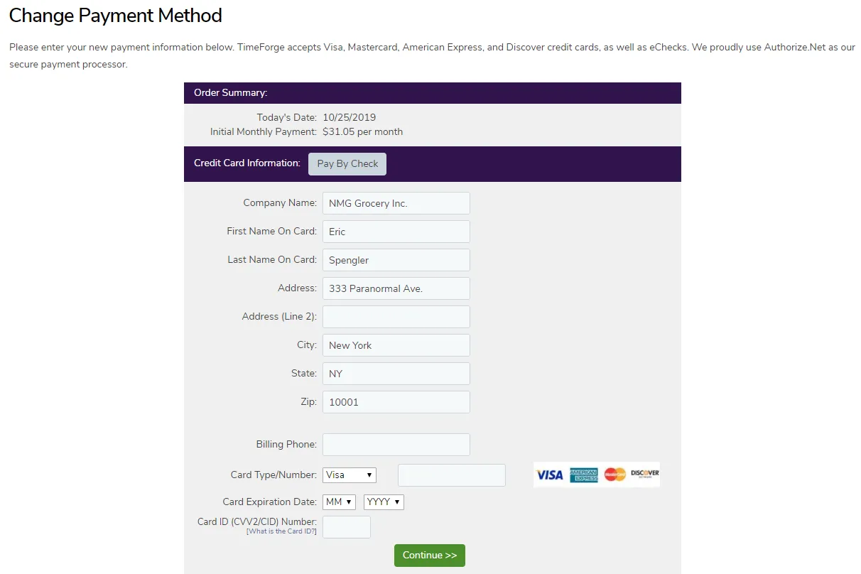This screenshot has height=574, width=861.
Task: Click the 'Billing Phone:' label
Action: point(287,444)
